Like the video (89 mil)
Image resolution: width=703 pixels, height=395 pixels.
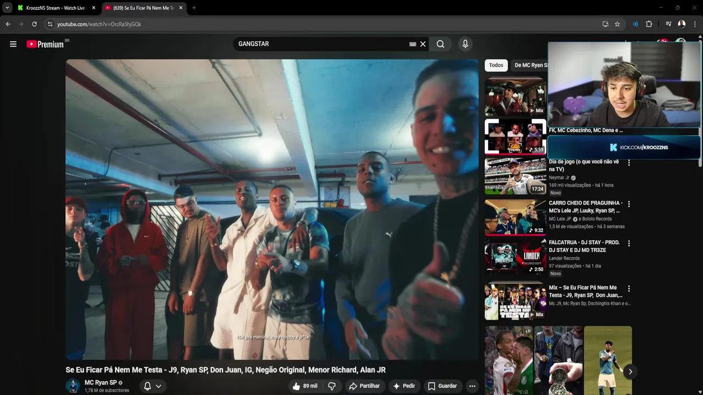(x=305, y=386)
